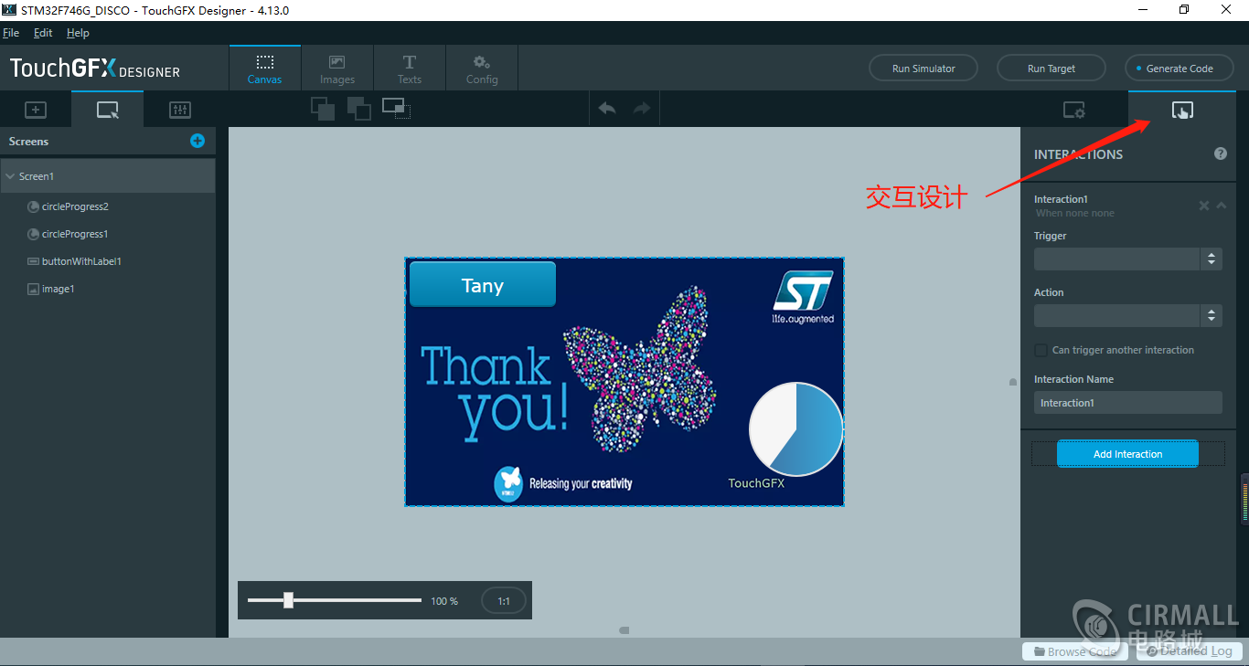Click the Interaction Name text field
The height and width of the screenshot is (666, 1249).
1127,403
